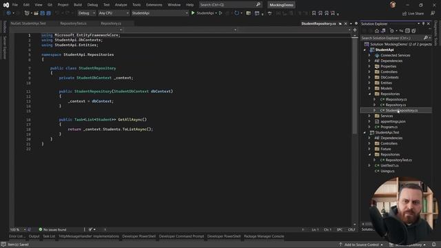This screenshot has width=441, height=248.
Task: Click the Visual Studio logo icon
Action: click(x=6, y=5)
